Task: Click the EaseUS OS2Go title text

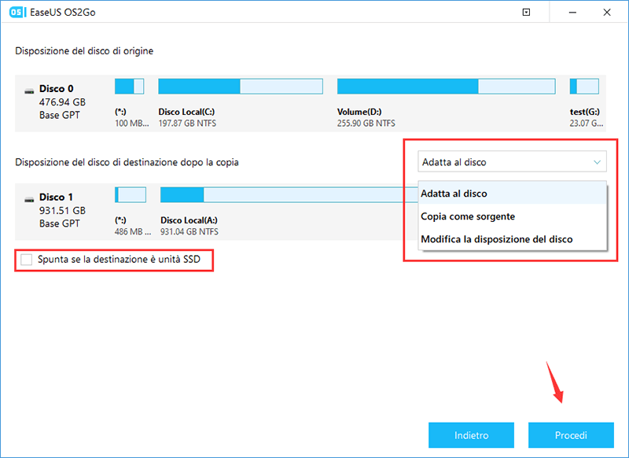Action: tap(63, 13)
